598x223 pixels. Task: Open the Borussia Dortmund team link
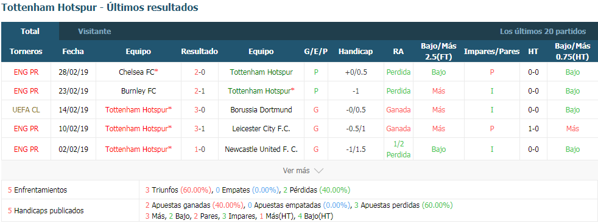[x=261, y=109]
